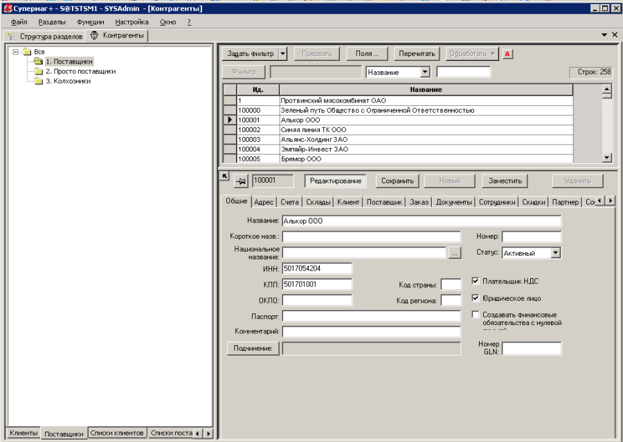Open the ? help menu

click(189, 22)
